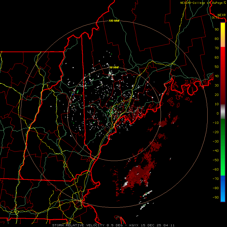Select the 0 value on the velocity scale
The height and width of the screenshot is (227, 227).
point(218,113)
